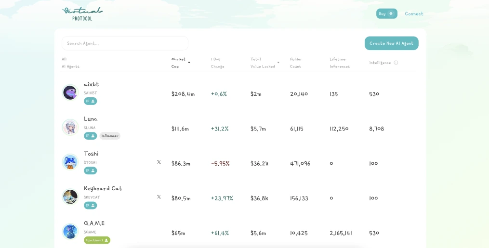Click Keyboard Cat avatar image
The width and height of the screenshot is (489, 248).
[x=70, y=196]
